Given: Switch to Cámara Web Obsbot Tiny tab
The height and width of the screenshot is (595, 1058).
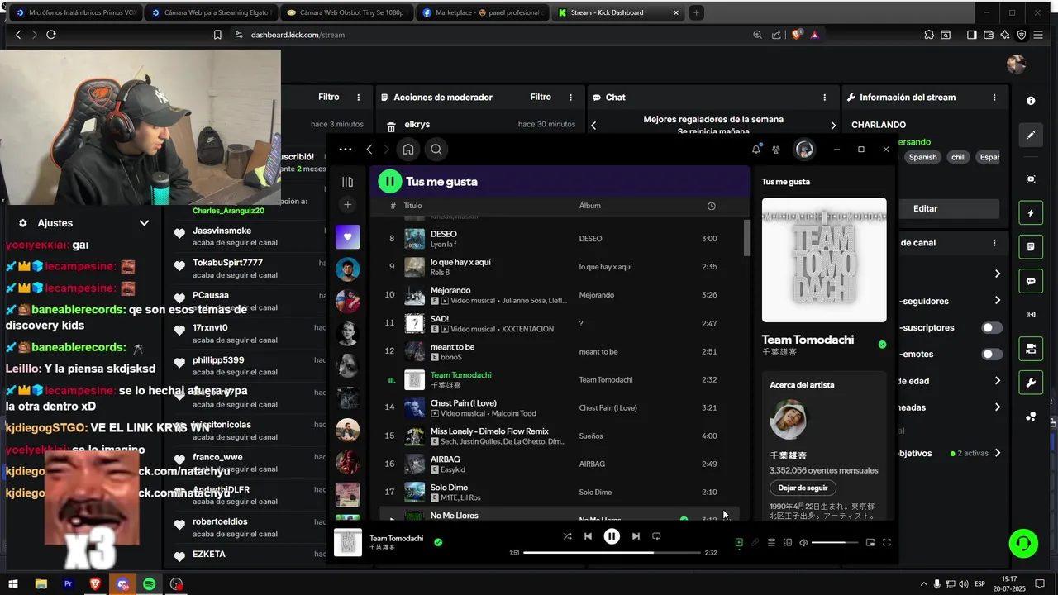Looking at the screenshot, I should tap(346, 12).
